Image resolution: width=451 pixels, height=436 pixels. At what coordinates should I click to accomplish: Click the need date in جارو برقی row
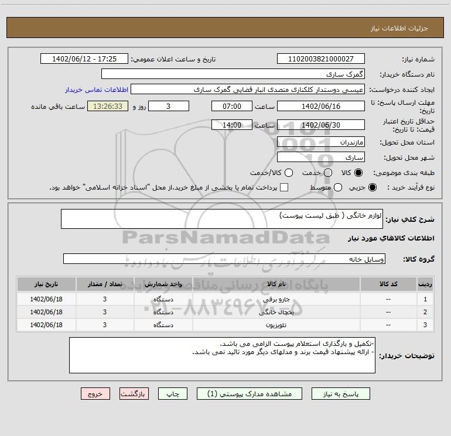(x=46, y=299)
